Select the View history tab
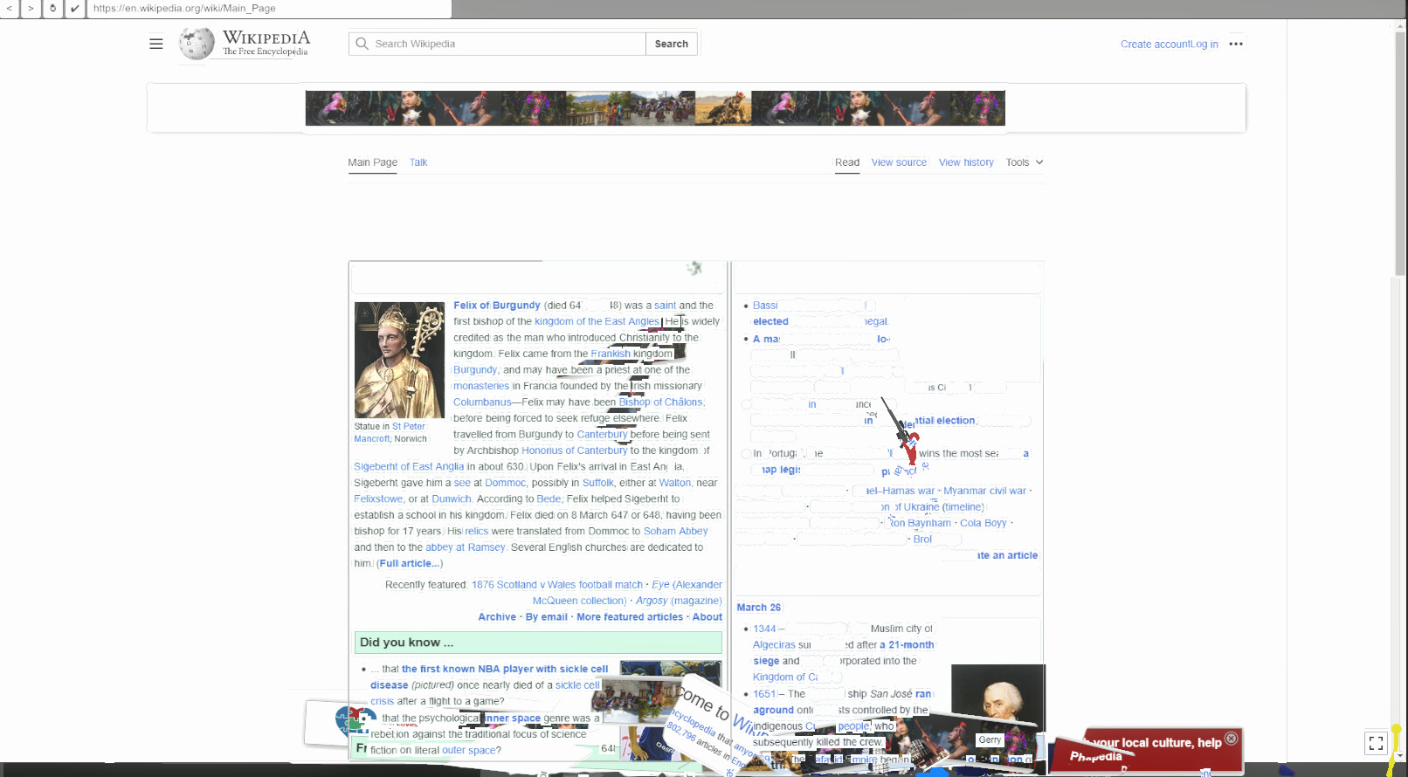The width and height of the screenshot is (1408, 777). click(965, 162)
